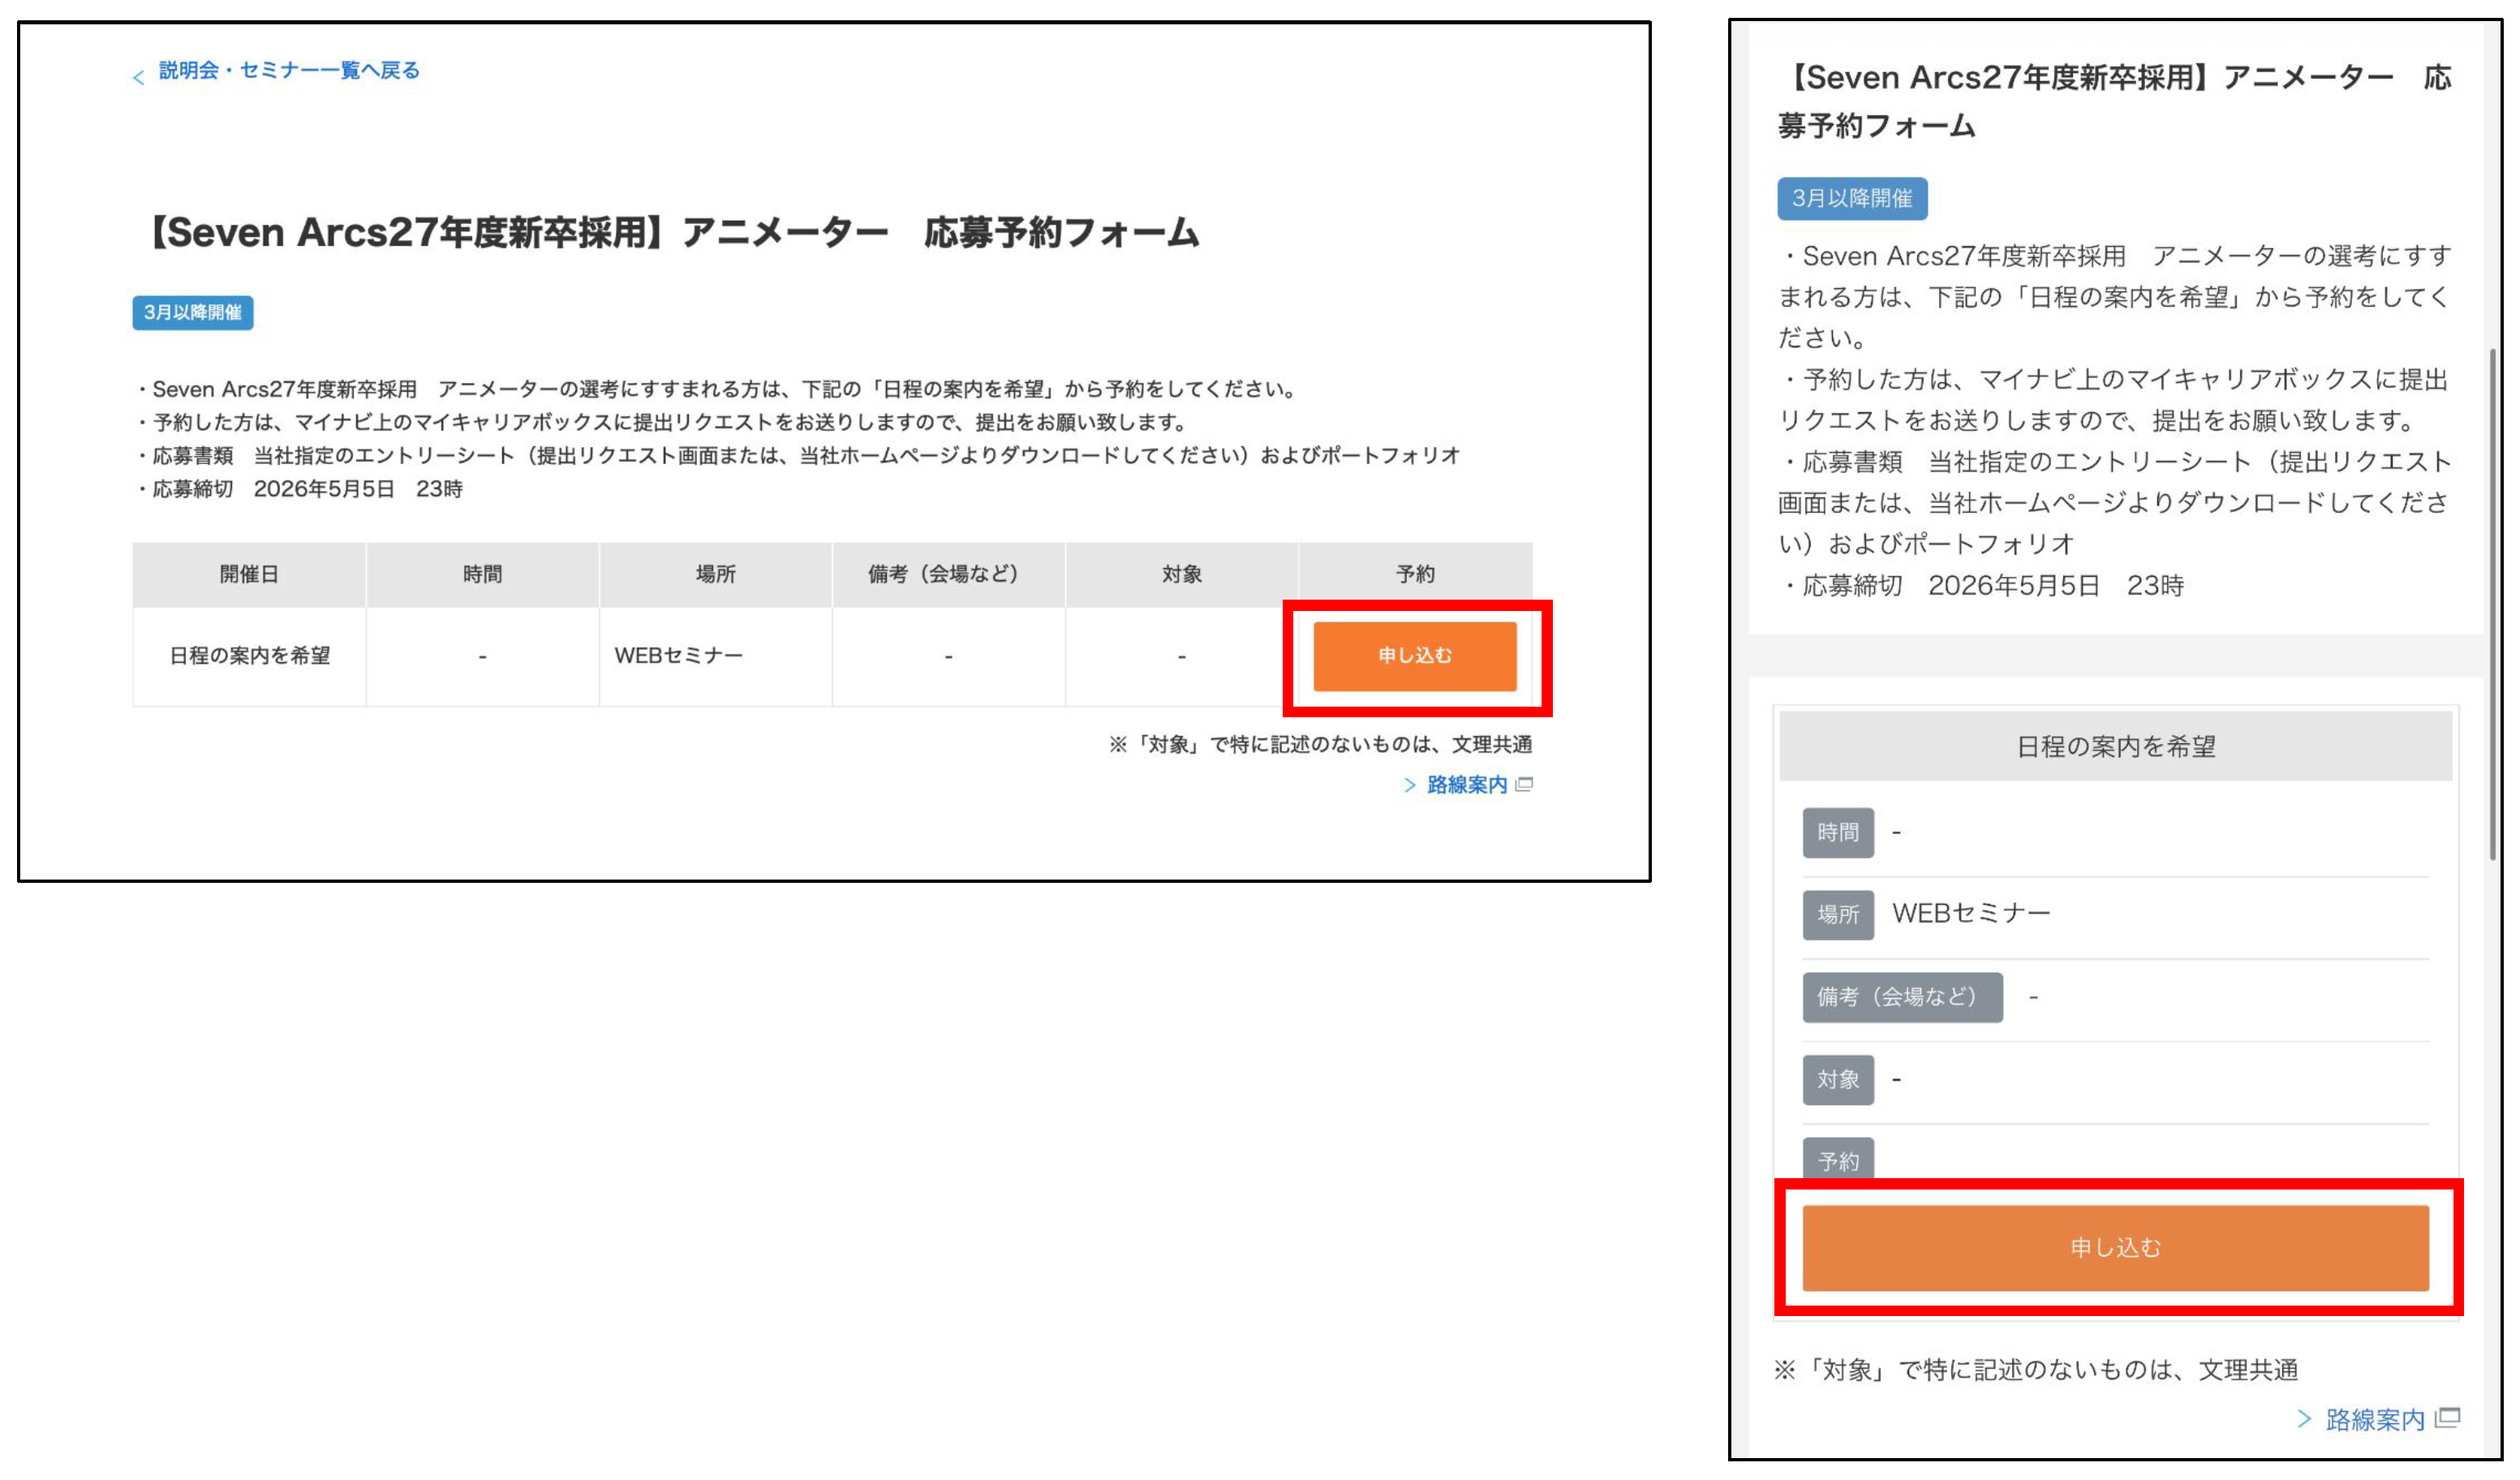Select the 開催日 column header
The height and width of the screenshot is (1480, 2520).
(x=249, y=573)
